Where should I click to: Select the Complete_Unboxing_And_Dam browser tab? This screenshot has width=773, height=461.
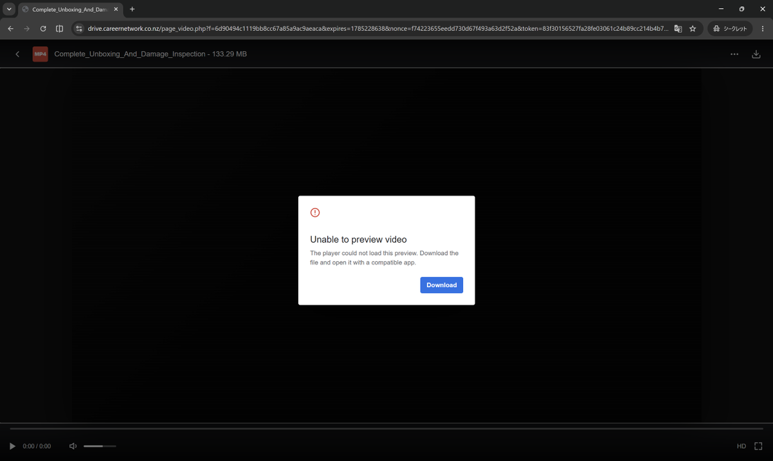coord(70,10)
